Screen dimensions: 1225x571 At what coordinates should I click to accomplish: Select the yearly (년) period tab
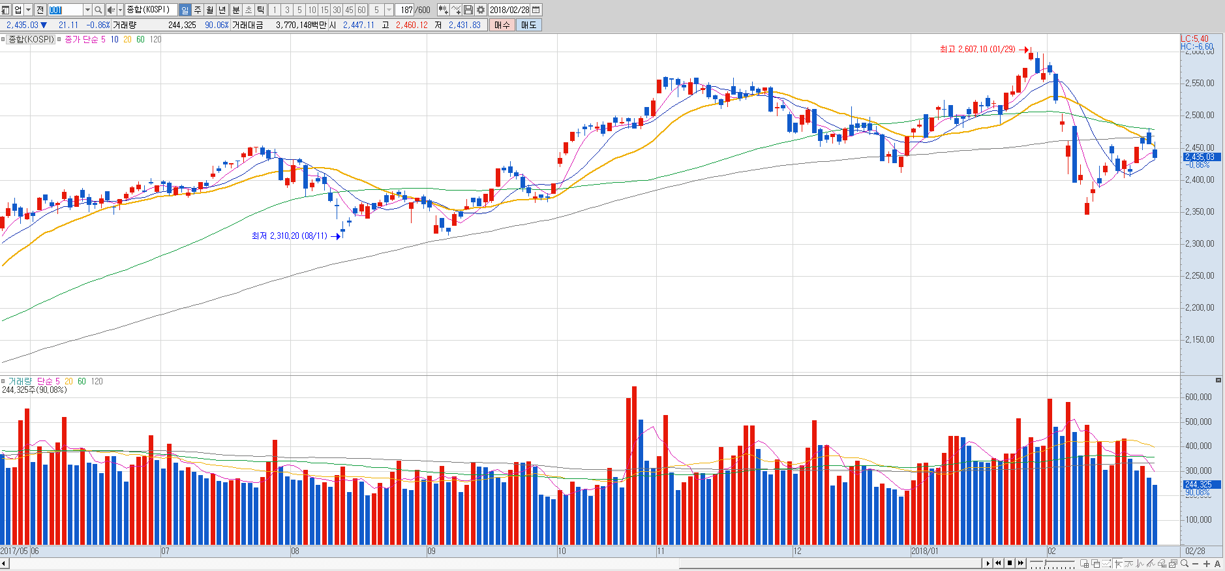tap(222, 10)
